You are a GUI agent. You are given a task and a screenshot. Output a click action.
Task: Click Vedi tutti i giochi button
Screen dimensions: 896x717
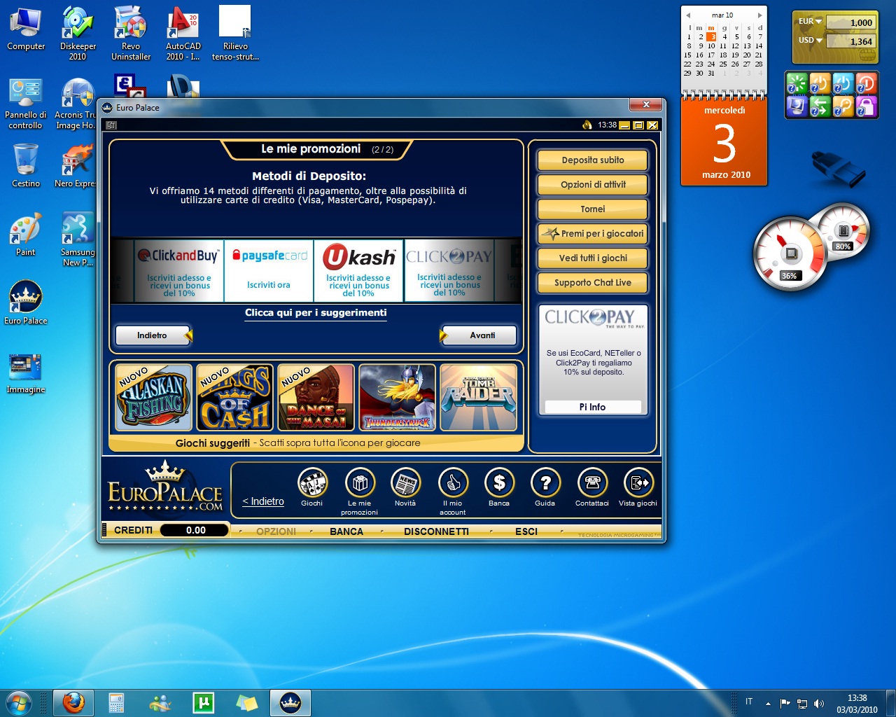tap(593, 258)
